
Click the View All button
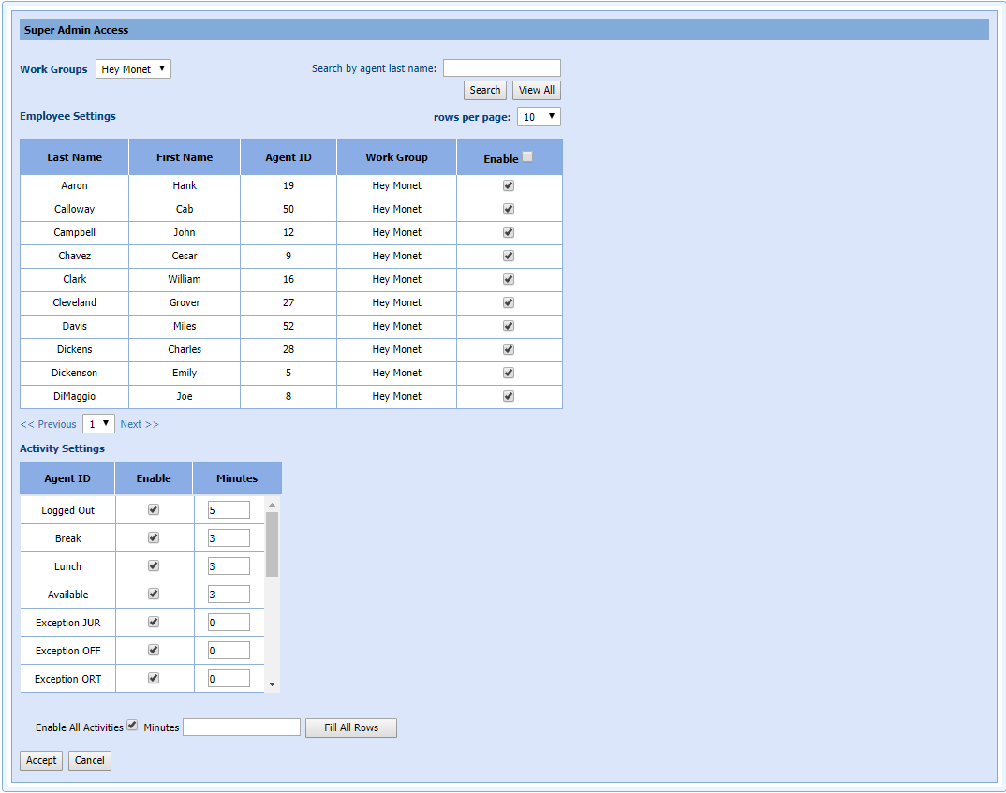tap(536, 91)
